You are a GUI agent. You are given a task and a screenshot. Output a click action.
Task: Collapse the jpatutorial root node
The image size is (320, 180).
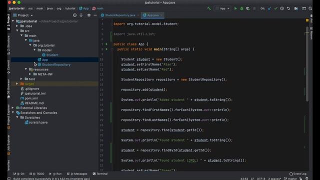point(13,21)
